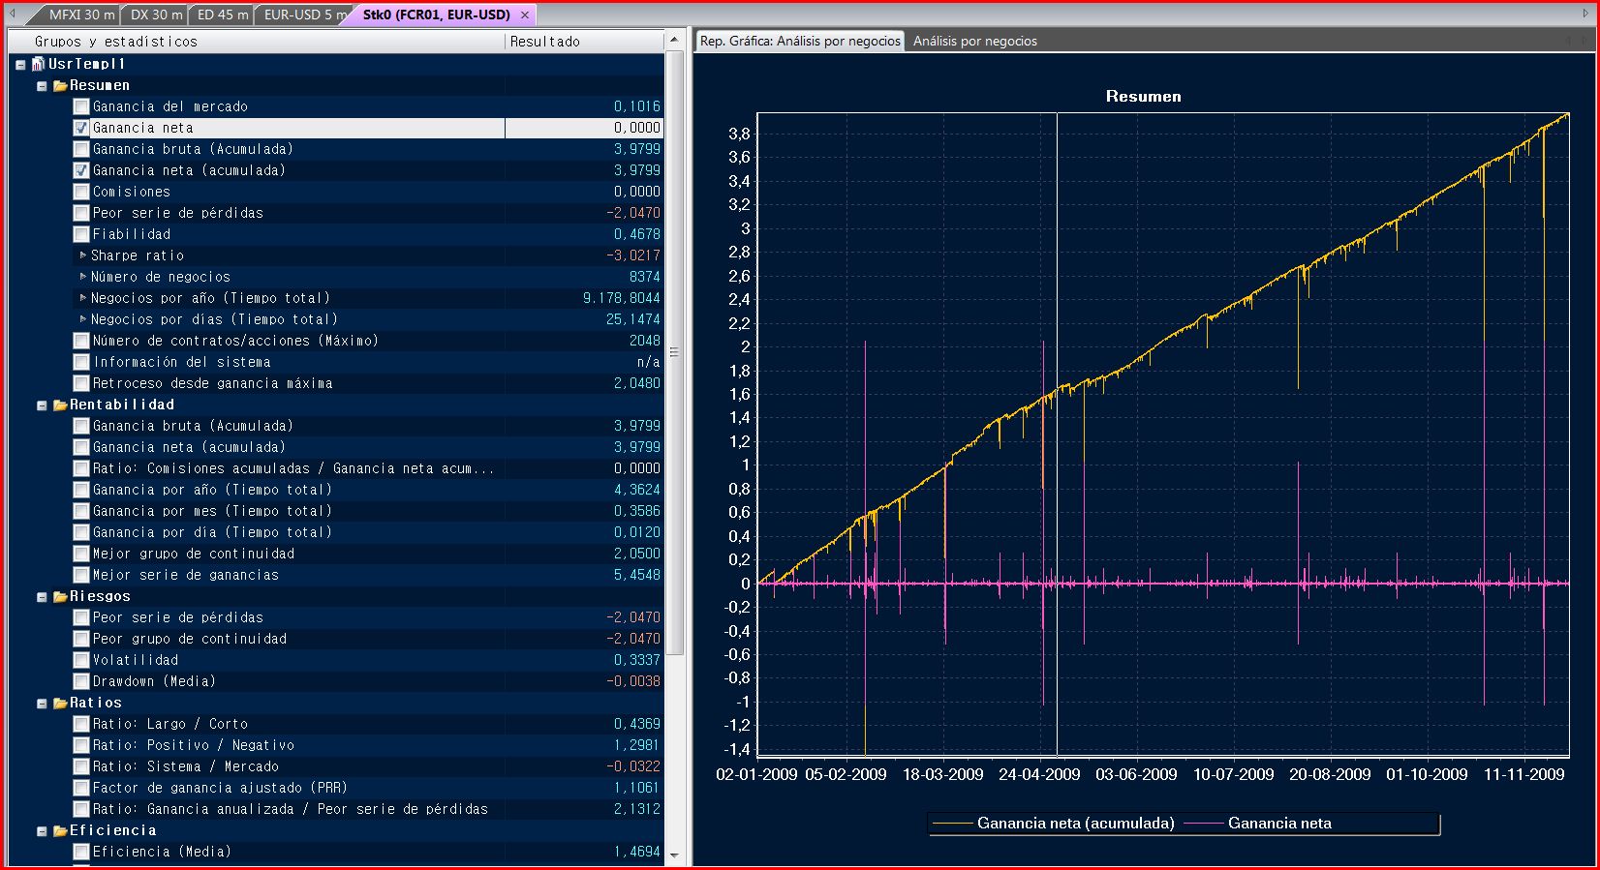Click the Eficiencia folder icon
The image size is (1600, 870).
click(x=60, y=830)
